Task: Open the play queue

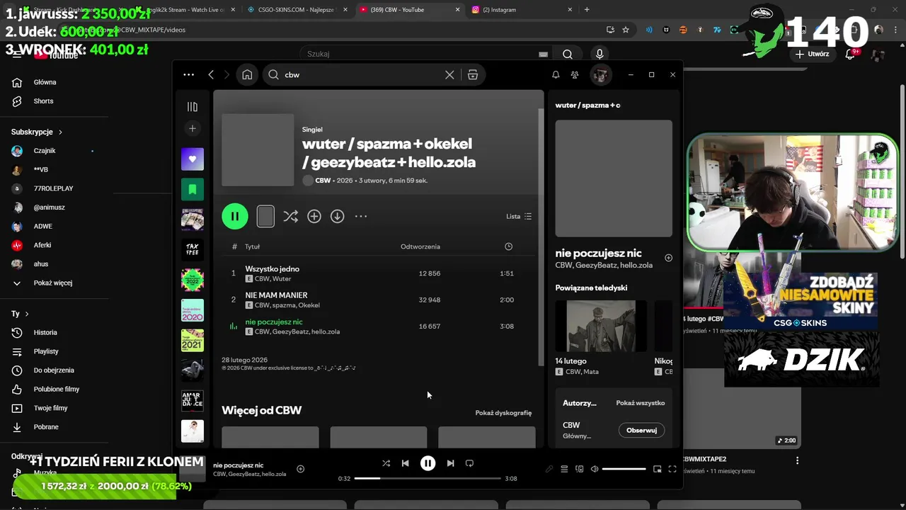Action: pos(564,469)
